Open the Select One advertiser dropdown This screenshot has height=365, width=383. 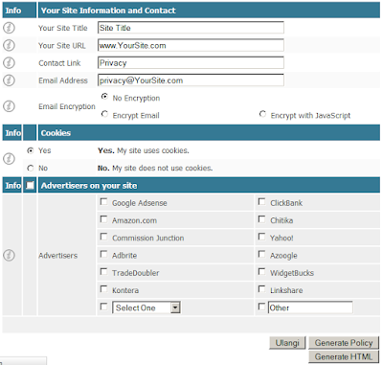[146, 308]
